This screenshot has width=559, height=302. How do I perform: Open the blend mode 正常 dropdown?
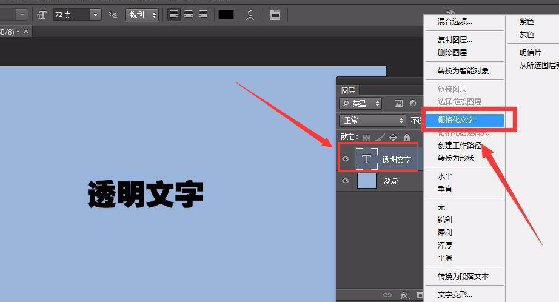pyautogui.click(x=372, y=120)
